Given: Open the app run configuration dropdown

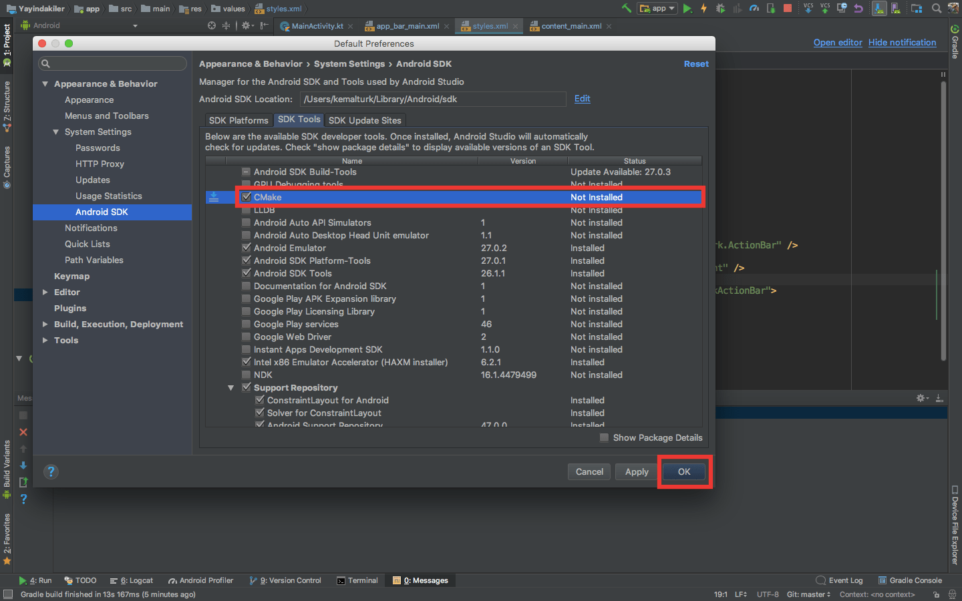Looking at the screenshot, I should coord(658,8).
